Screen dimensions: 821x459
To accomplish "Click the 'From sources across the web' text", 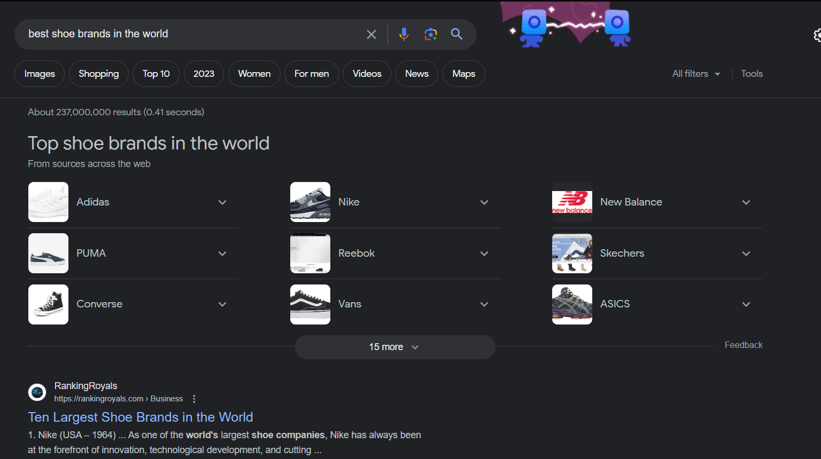I will click(89, 164).
